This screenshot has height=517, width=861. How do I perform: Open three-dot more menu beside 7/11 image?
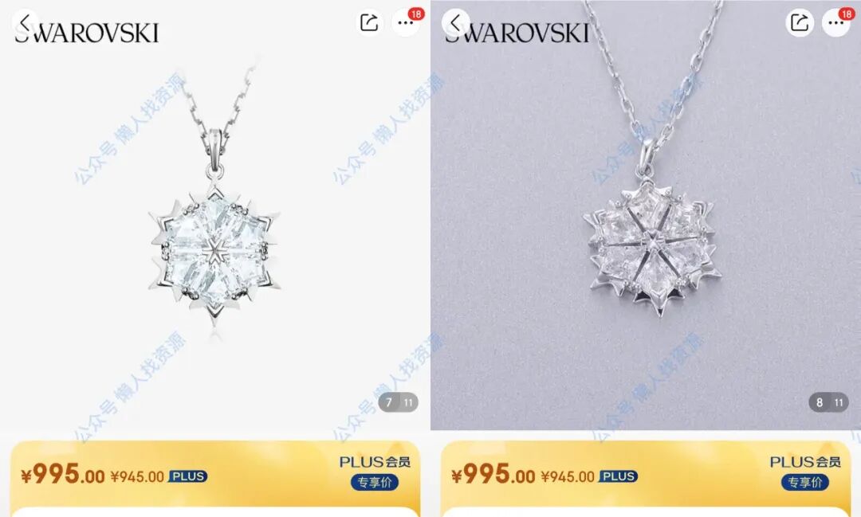[405, 23]
